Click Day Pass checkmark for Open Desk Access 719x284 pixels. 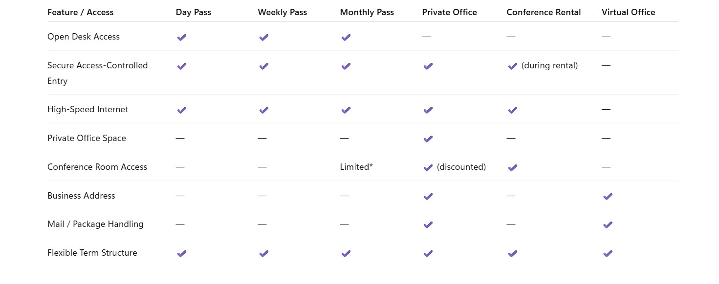point(182,37)
